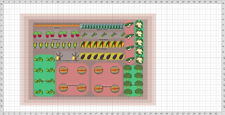Select the Chili Pepper row
The height and width of the screenshot is (115, 225).
[x=102, y=44]
